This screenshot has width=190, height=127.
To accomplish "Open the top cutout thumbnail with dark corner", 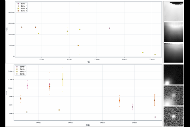I will pyautogui.click(x=174, y=11).
